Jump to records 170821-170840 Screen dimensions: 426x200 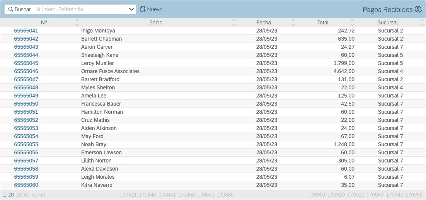click(x=138, y=195)
